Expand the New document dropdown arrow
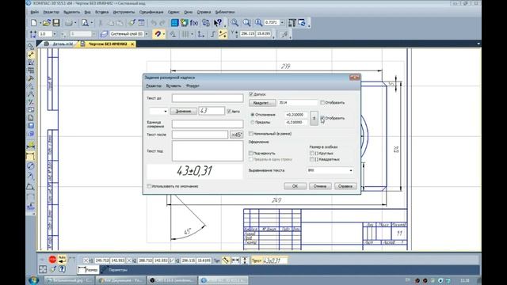Image resolution: width=507 pixels, height=285 pixels. [40, 23]
